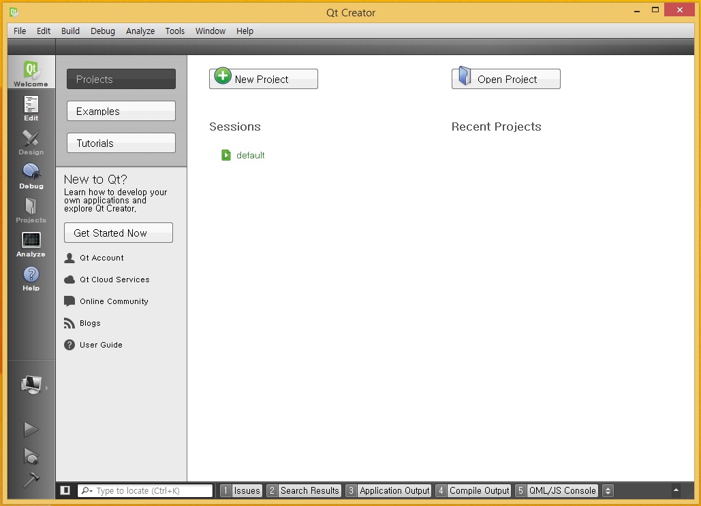Select the Analyze mode icon

(31, 243)
